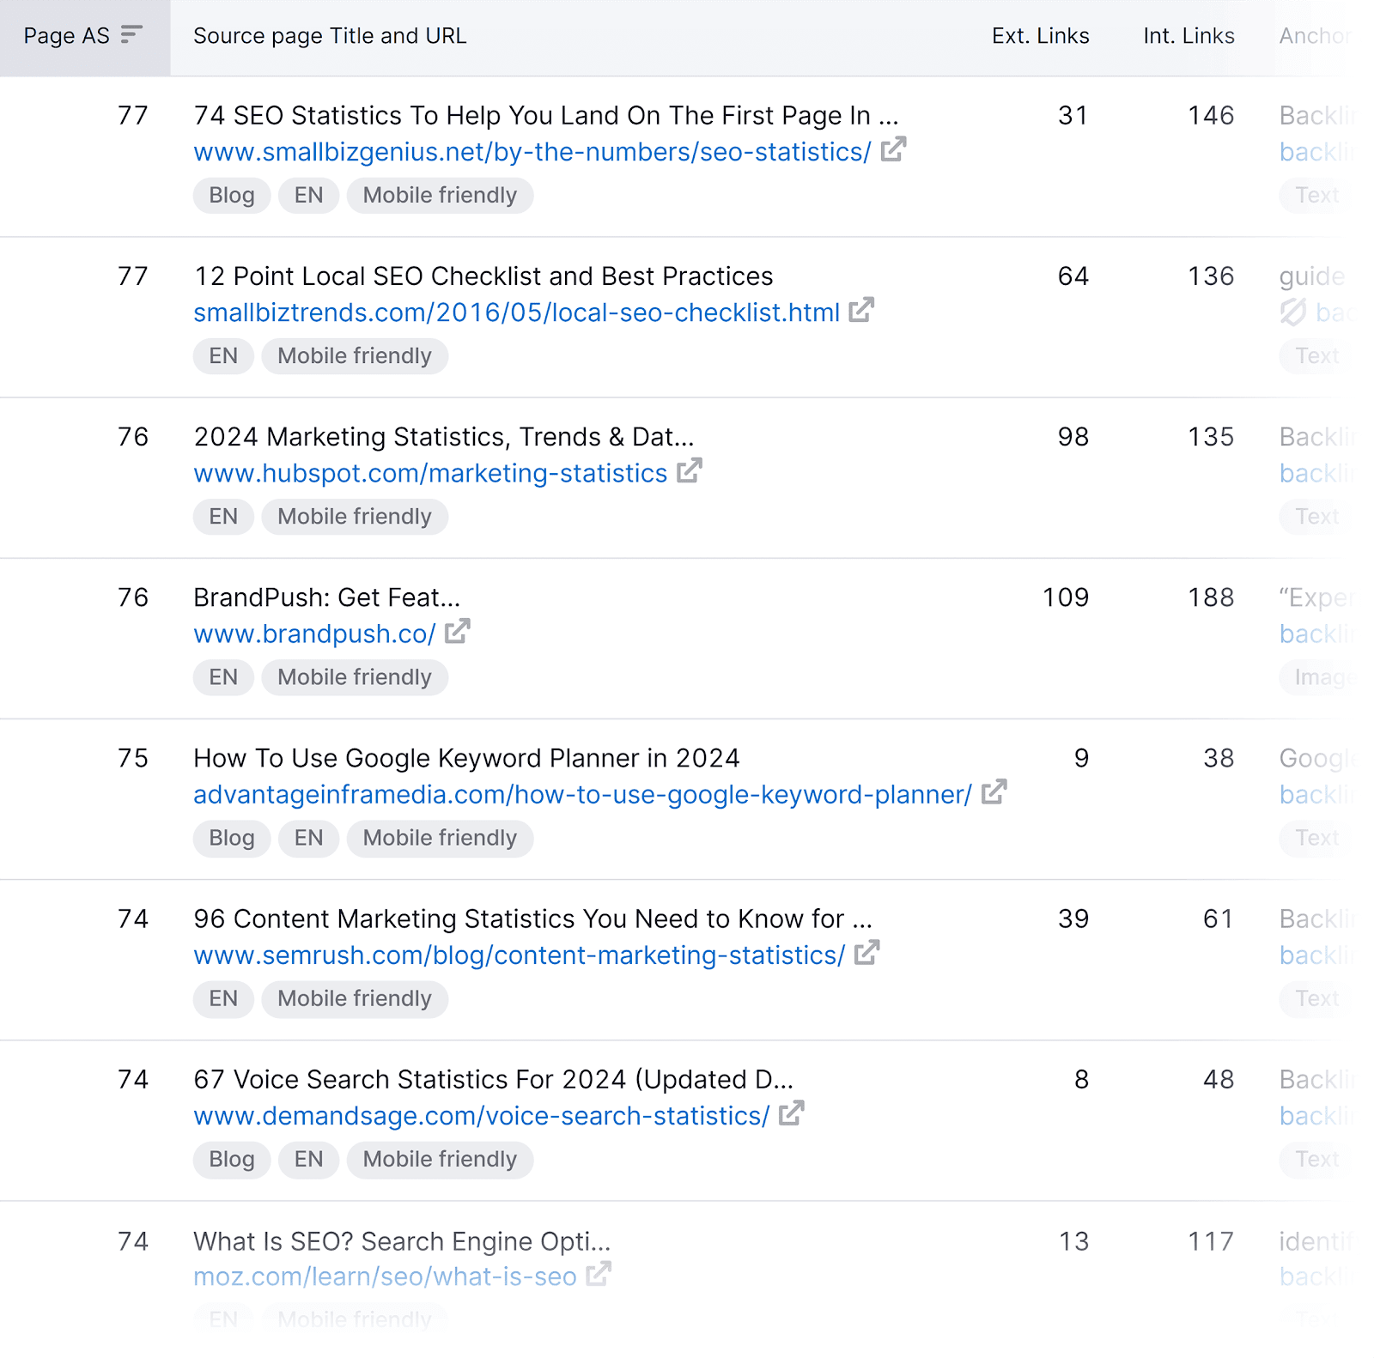Sort by Page AS column icon

(131, 34)
